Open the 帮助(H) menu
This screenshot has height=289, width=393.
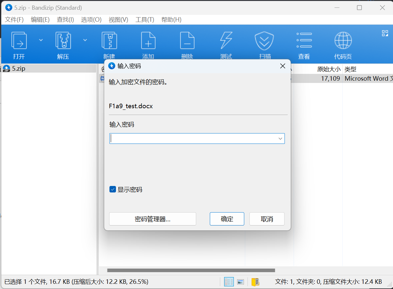point(171,20)
